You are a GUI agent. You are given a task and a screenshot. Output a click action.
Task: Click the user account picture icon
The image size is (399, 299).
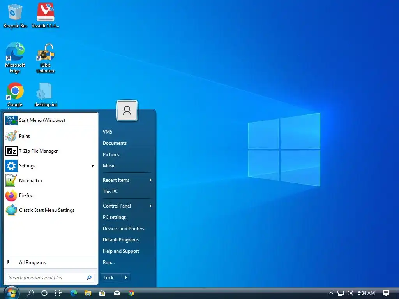click(127, 111)
